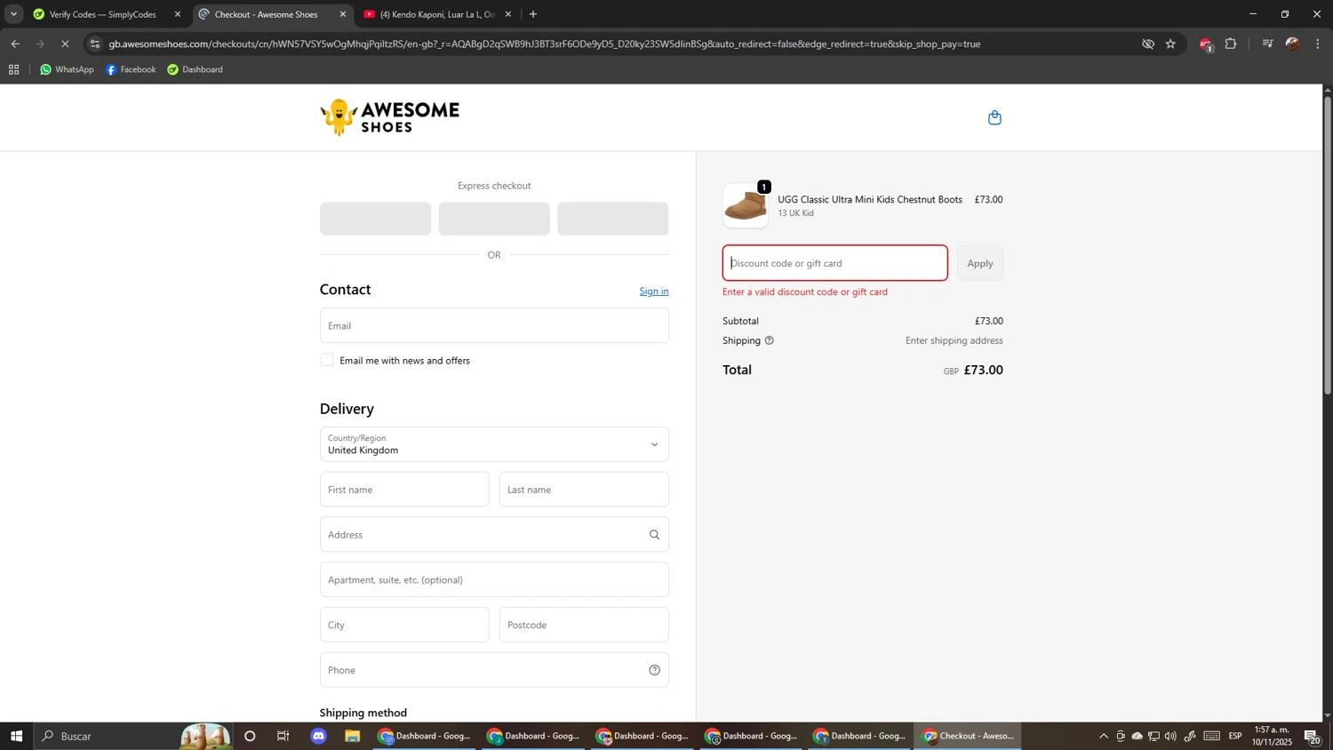Open the tab search dropdown arrow
This screenshot has height=750, width=1333.
[x=13, y=14]
